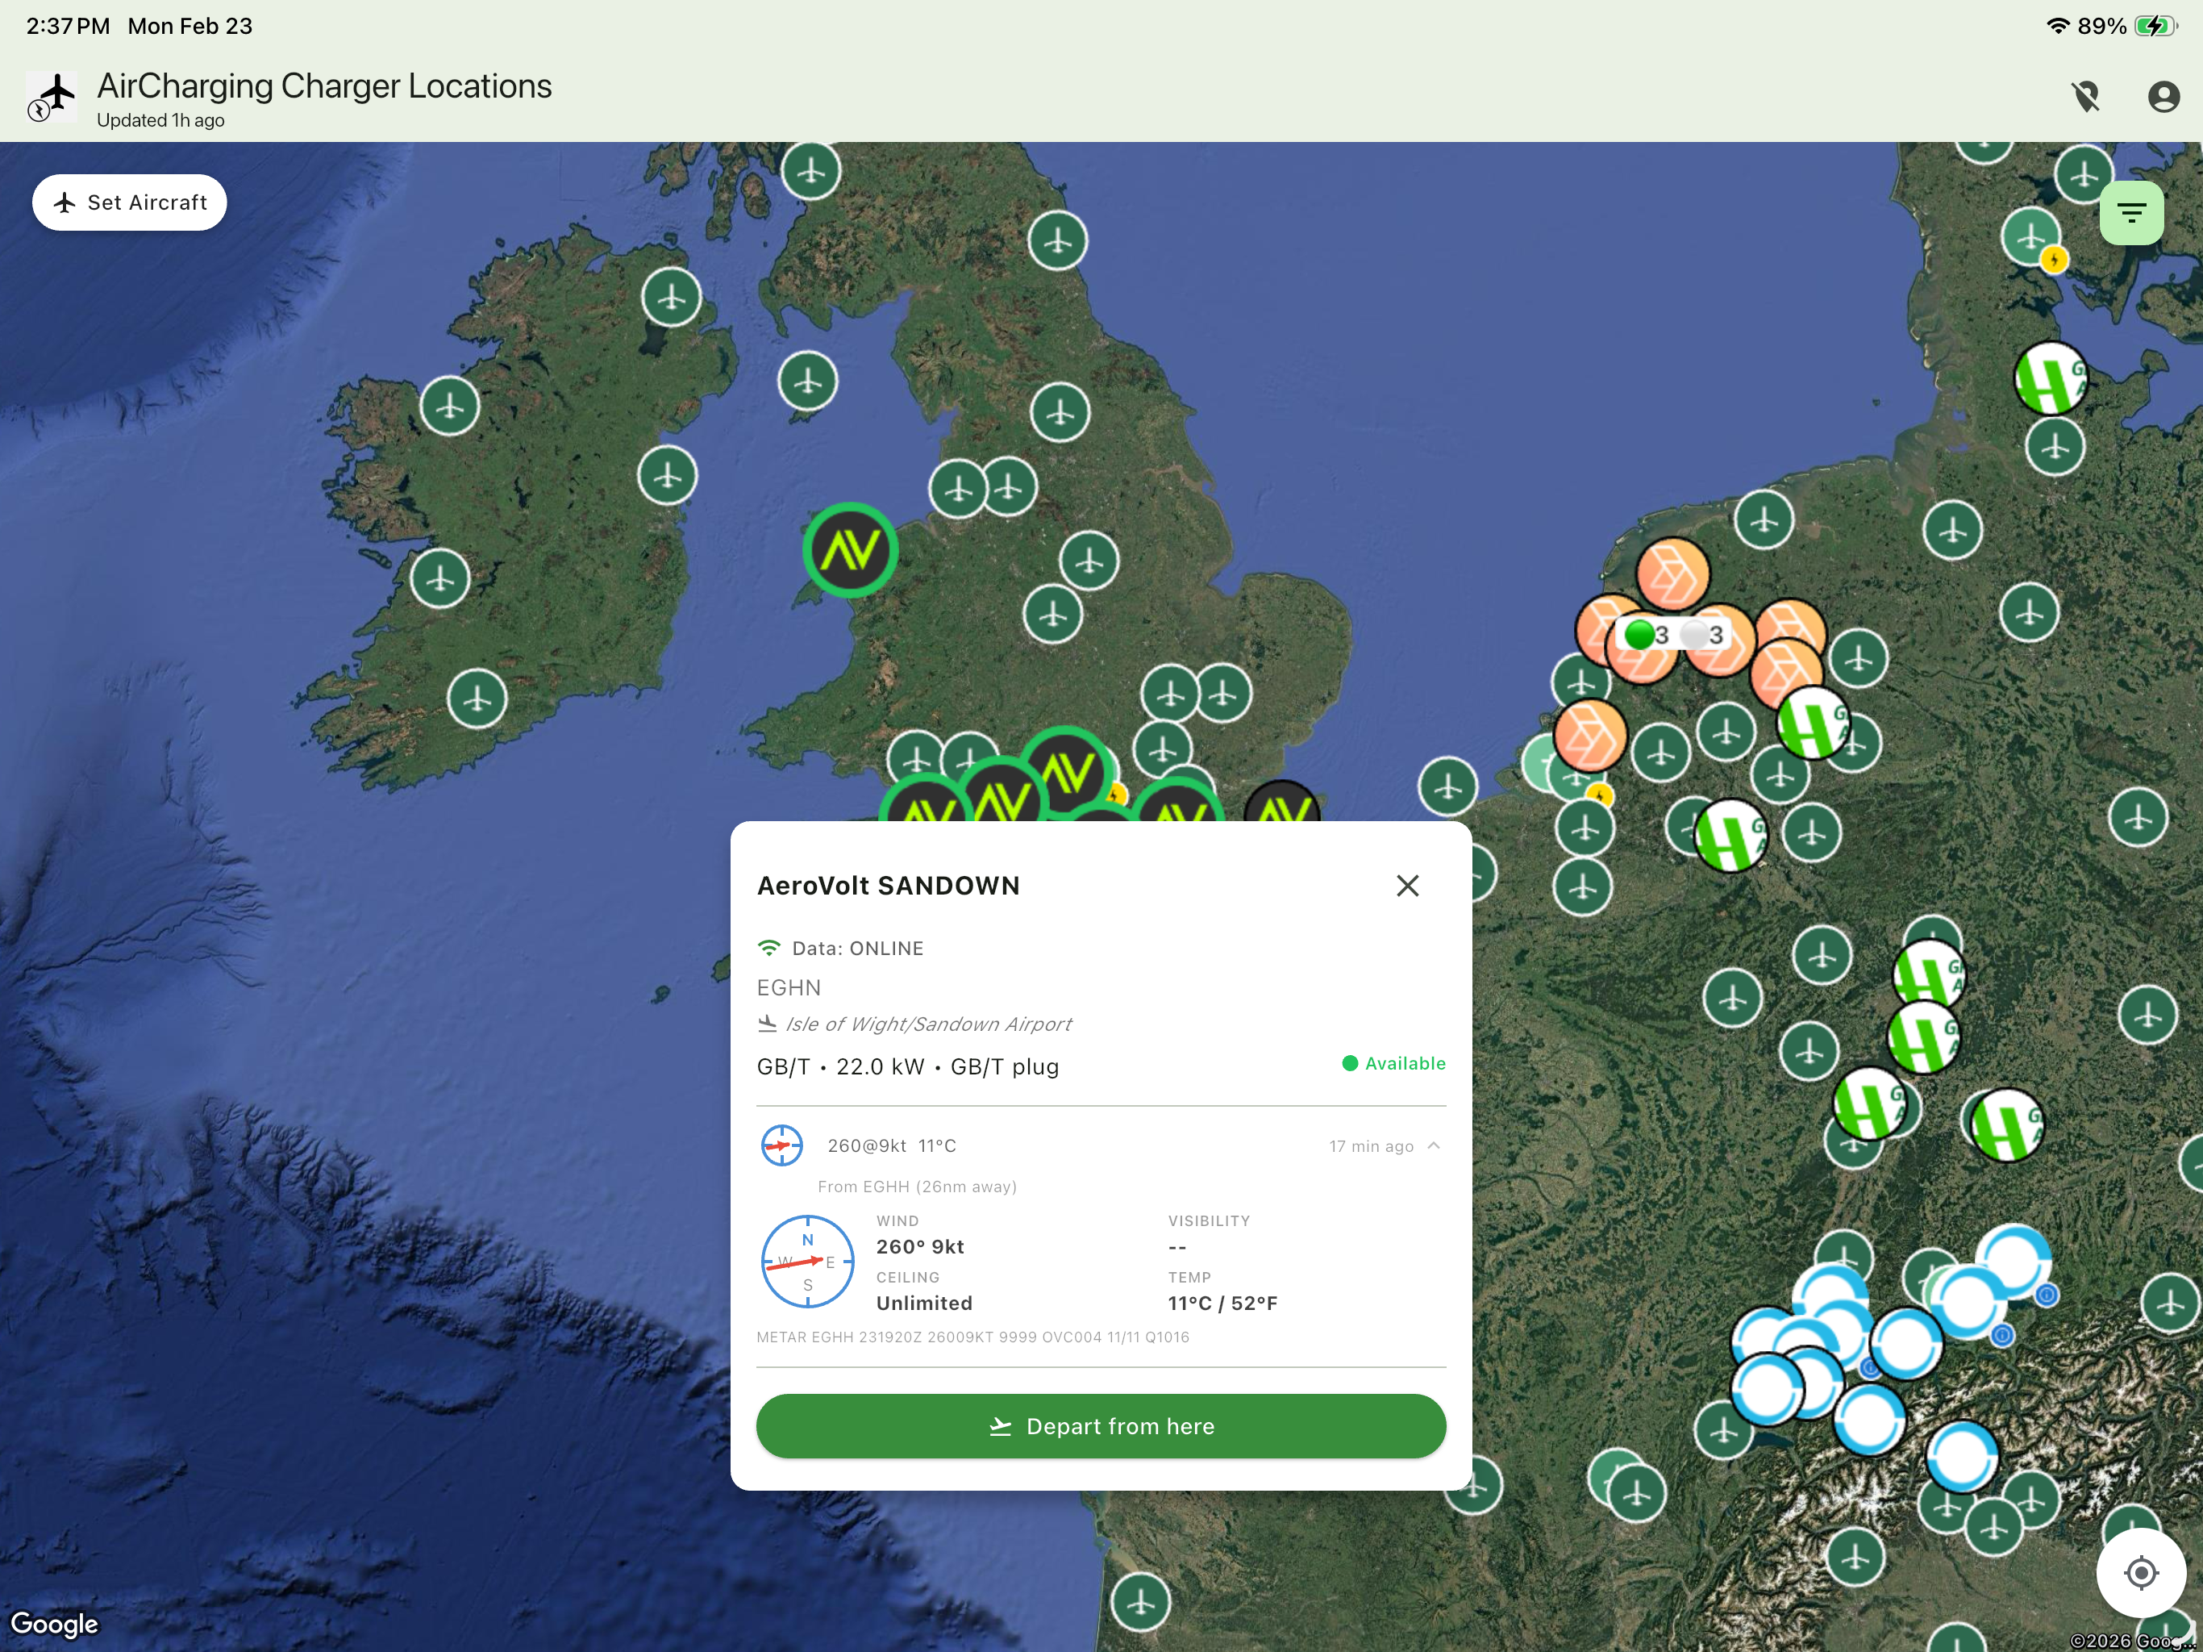Click the From EGHH (26nm away) note
The image size is (2203, 1652).
click(x=918, y=1187)
